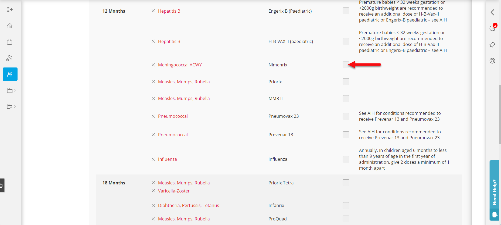Open the group contacts icon in the sidebar
Viewport: 501px width, 225px height.
(x=10, y=58)
